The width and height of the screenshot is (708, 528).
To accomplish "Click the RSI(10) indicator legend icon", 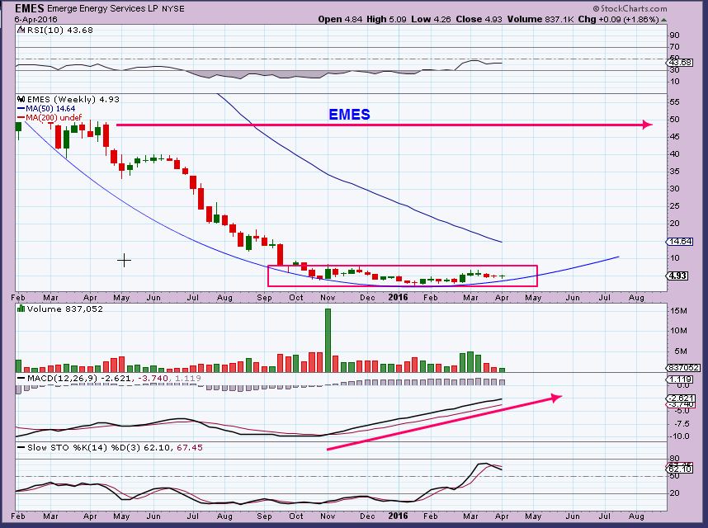I will coord(21,31).
